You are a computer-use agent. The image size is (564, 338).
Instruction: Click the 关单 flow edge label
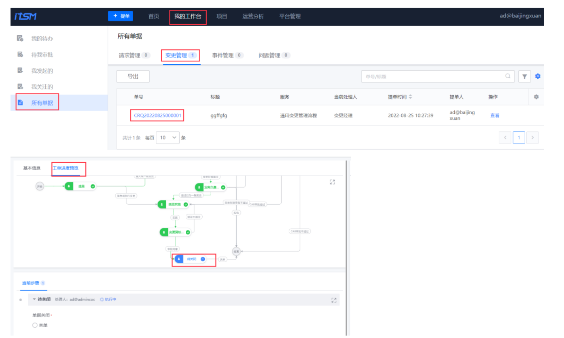coord(223,259)
